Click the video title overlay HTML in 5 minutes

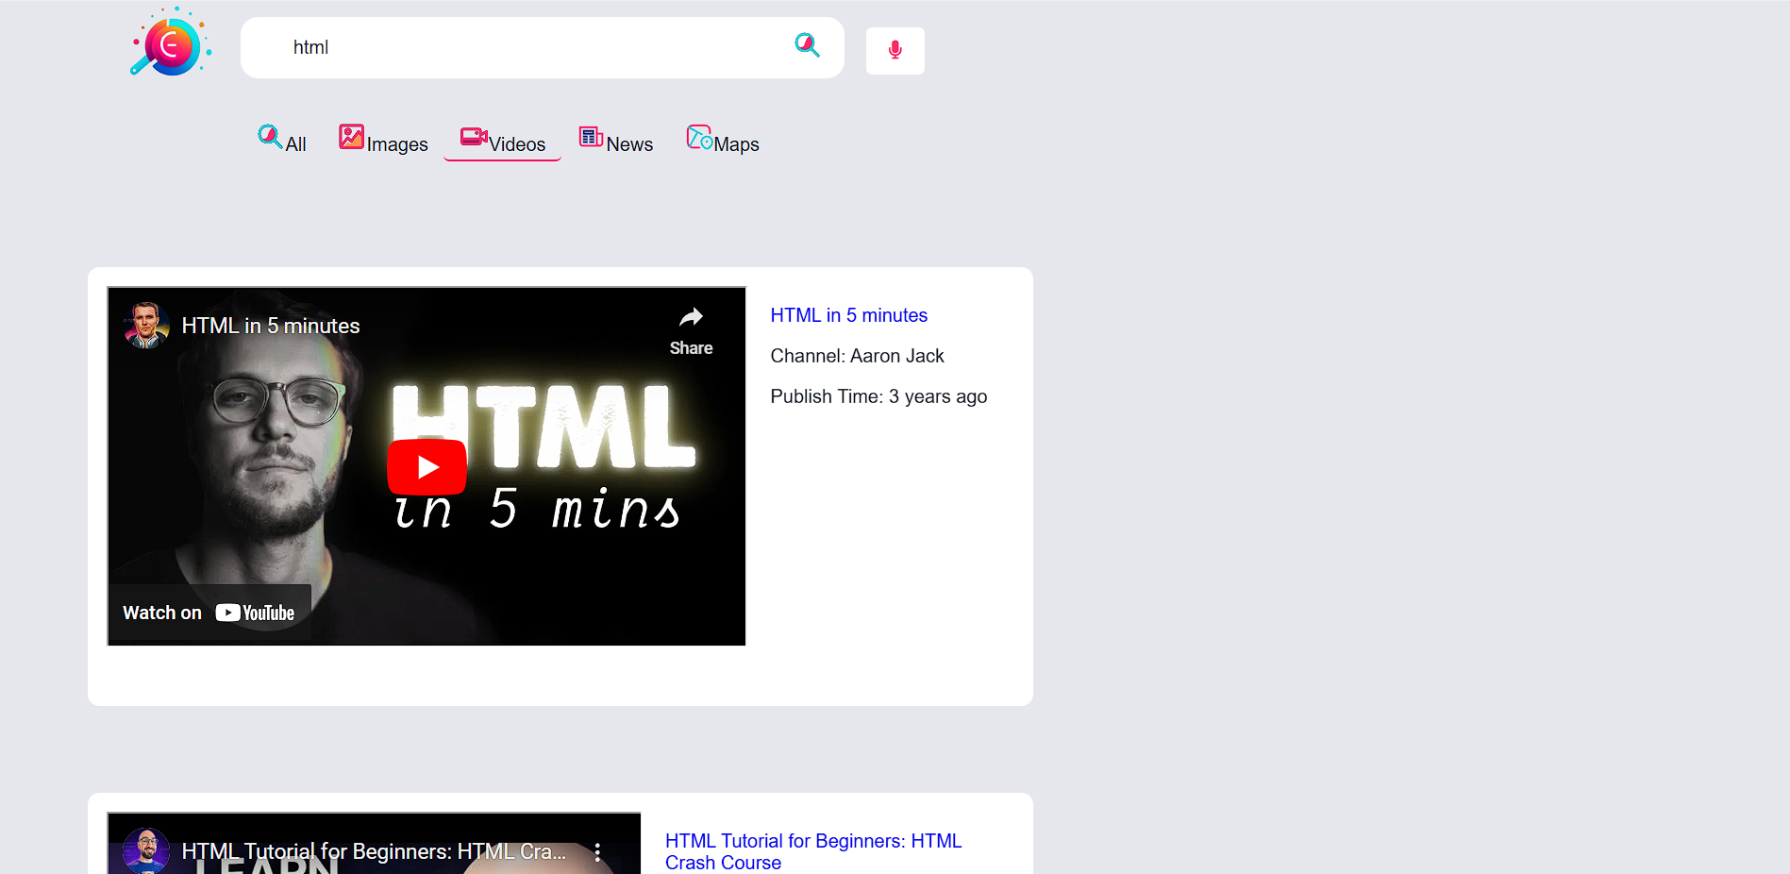271,326
